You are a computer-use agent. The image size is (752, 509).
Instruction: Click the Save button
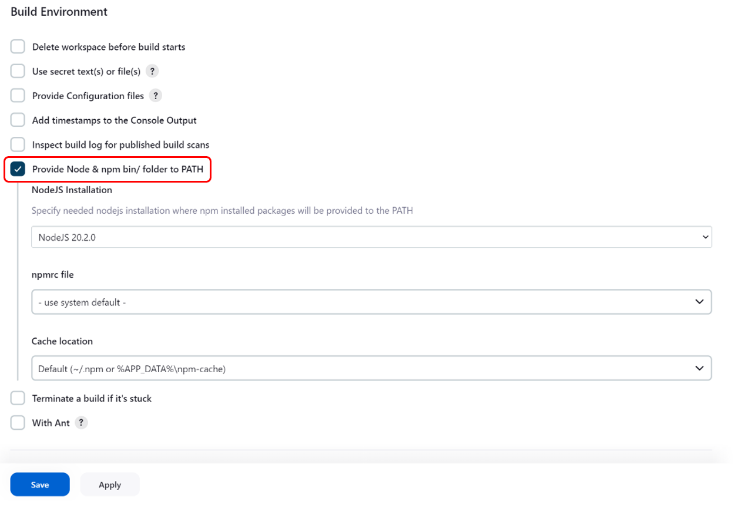[40, 484]
